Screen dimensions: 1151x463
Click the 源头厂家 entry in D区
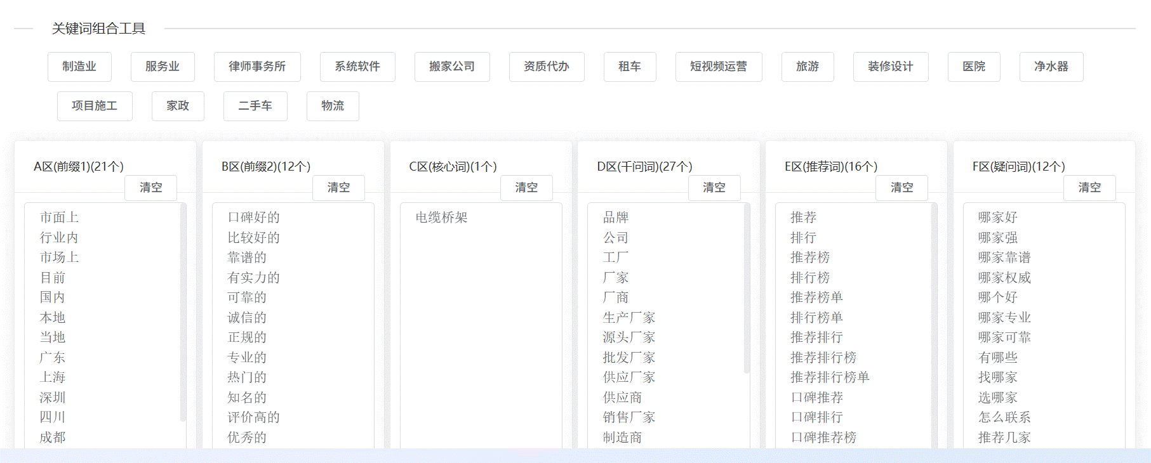[629, 337]
